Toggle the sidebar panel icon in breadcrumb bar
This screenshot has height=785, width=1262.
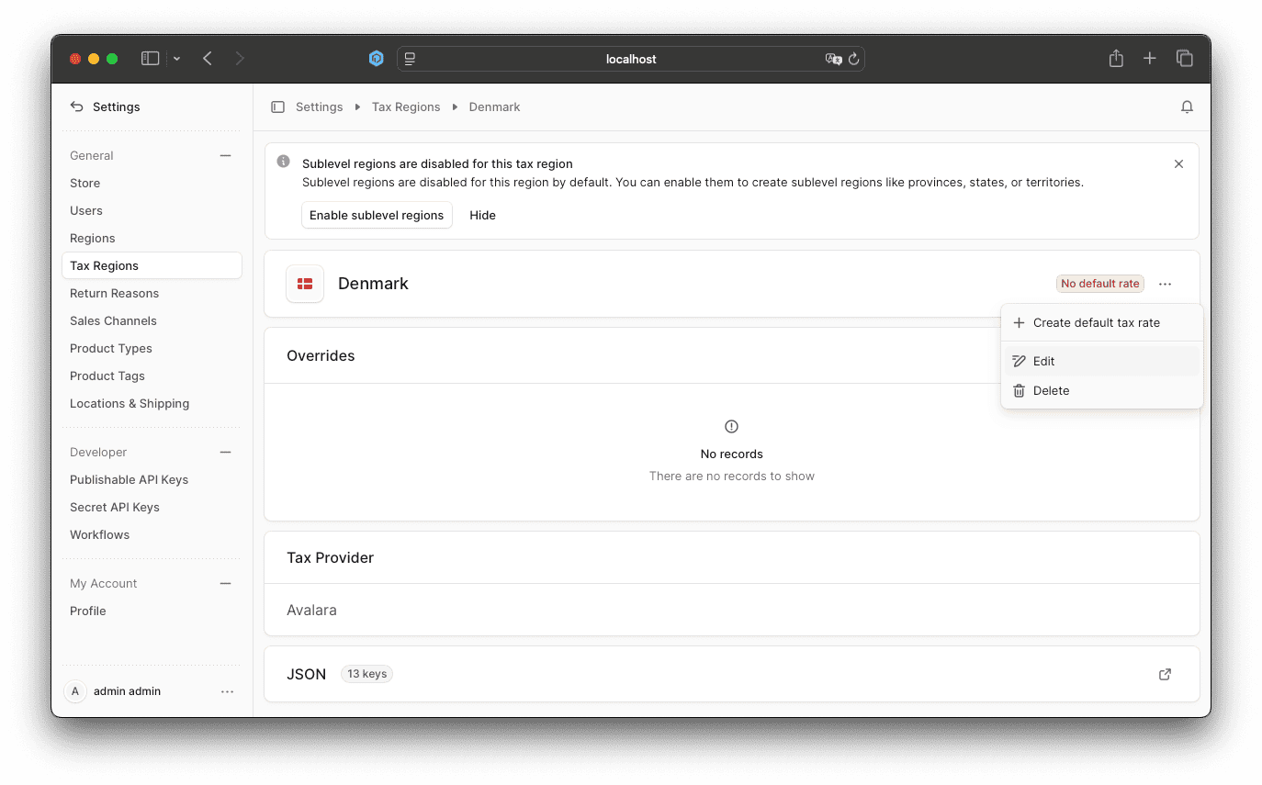[x=277, y=107]
